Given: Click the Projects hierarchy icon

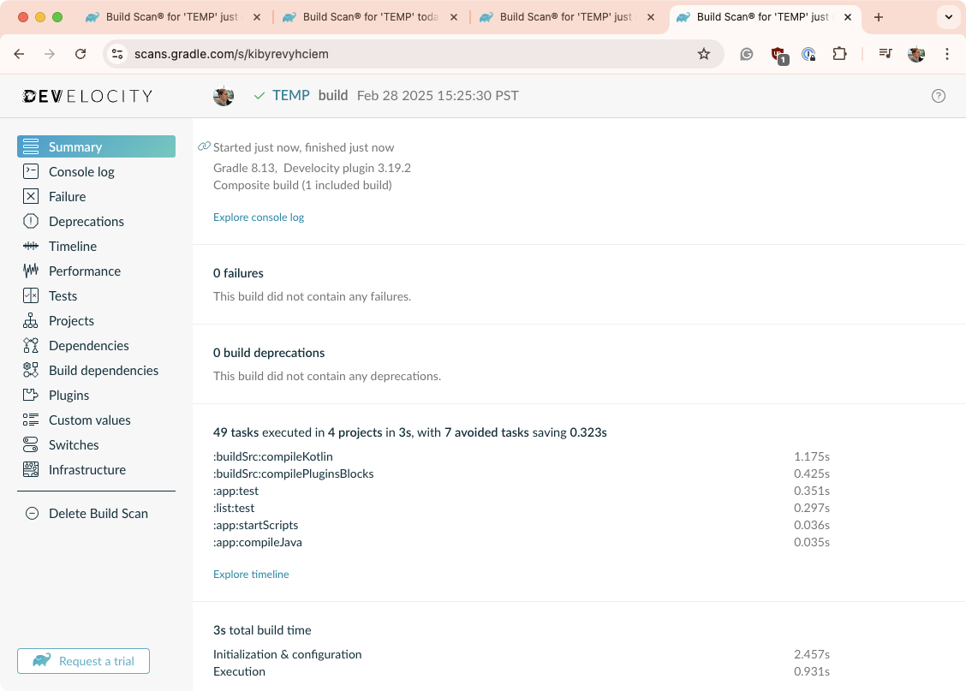Looking at the screenshot, I should 31,320.
